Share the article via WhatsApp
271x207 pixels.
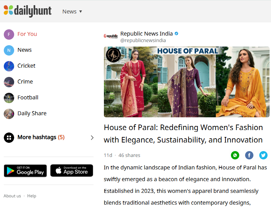[235, 155]
